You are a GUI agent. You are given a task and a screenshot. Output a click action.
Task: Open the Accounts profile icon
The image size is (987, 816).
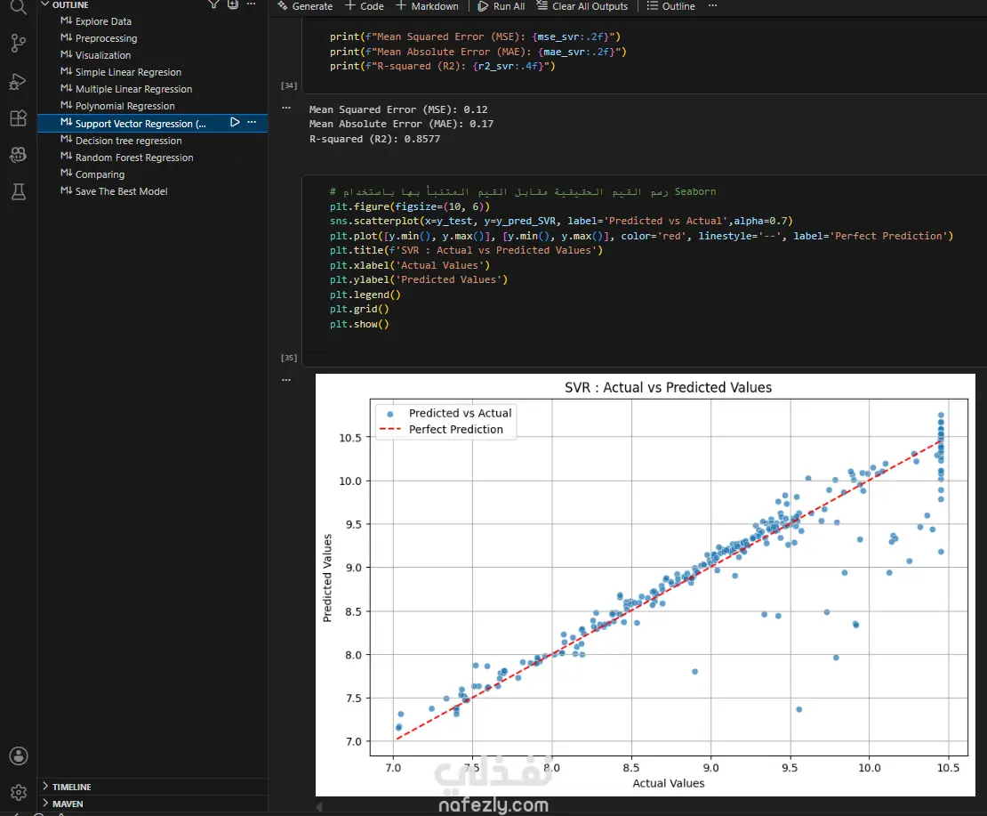pos(19,755)
